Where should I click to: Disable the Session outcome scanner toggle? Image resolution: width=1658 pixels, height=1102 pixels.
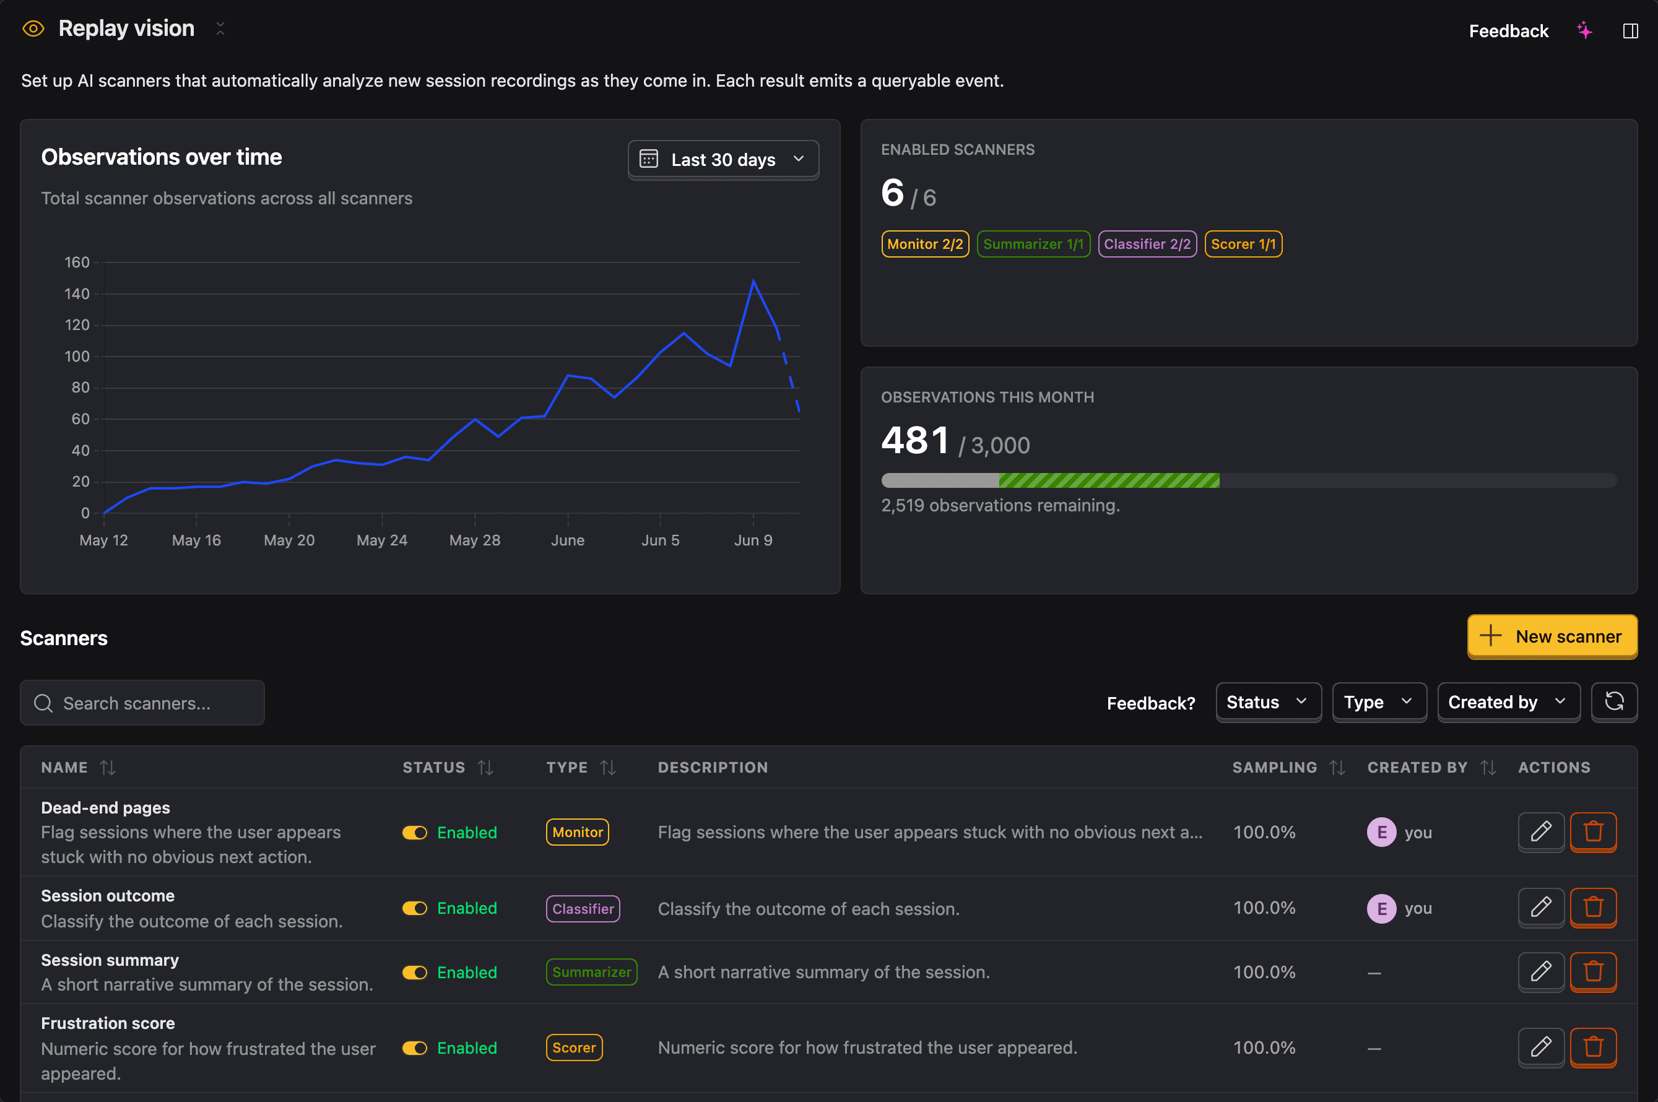pos(415,908)
